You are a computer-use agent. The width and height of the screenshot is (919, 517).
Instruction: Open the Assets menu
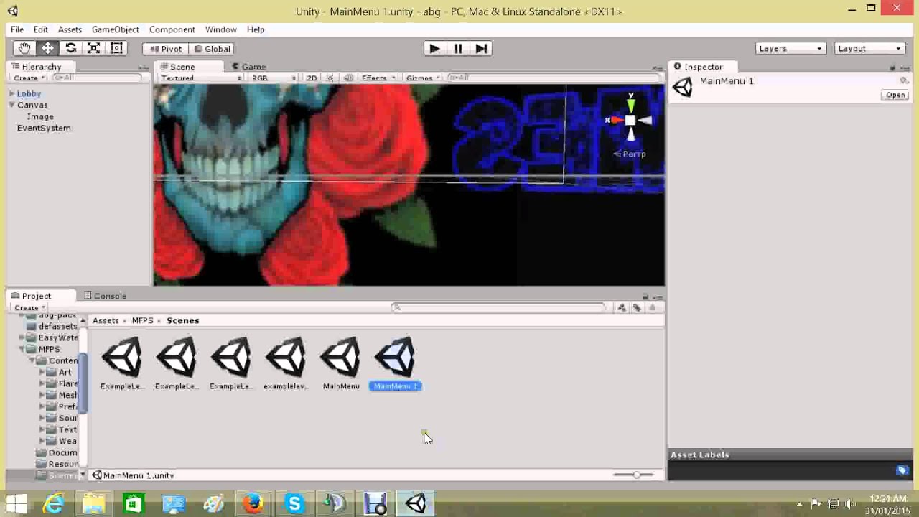pyautogui.click(x=70, y=29)
